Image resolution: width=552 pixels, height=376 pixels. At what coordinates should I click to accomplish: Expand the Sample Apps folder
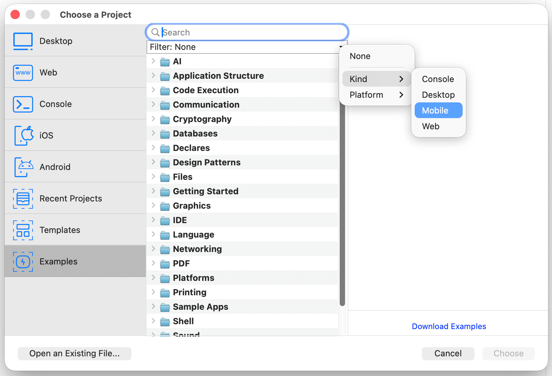click(x=153, y=306)
